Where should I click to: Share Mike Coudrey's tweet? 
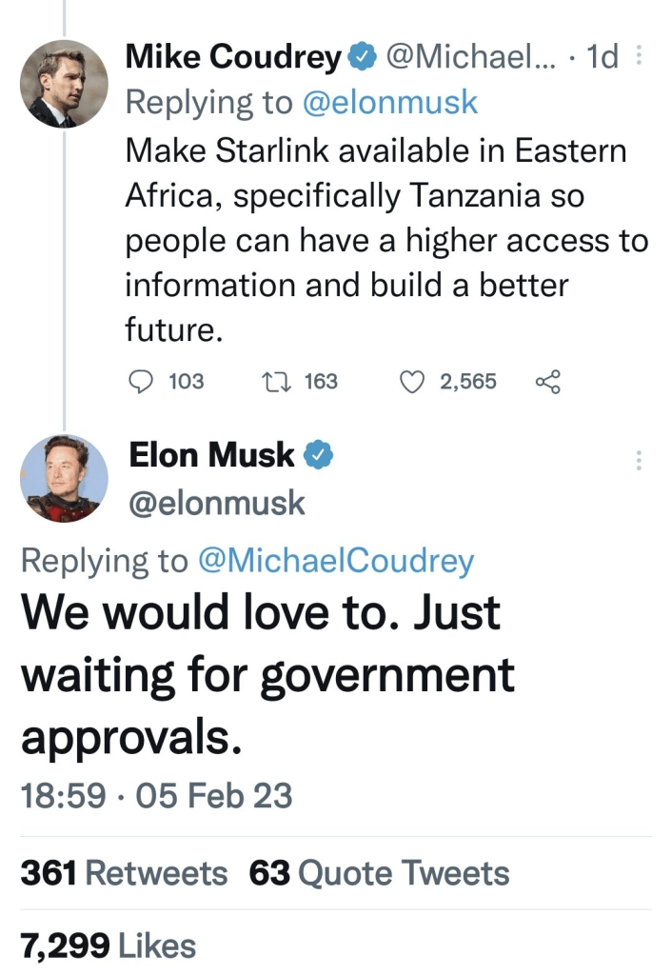[x=548, y=382]
